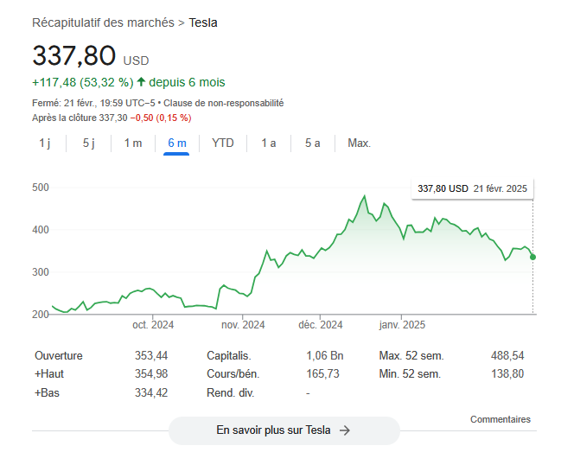Click the déc. 2024 axis label
561x465 pixels.
coord(320,325)
